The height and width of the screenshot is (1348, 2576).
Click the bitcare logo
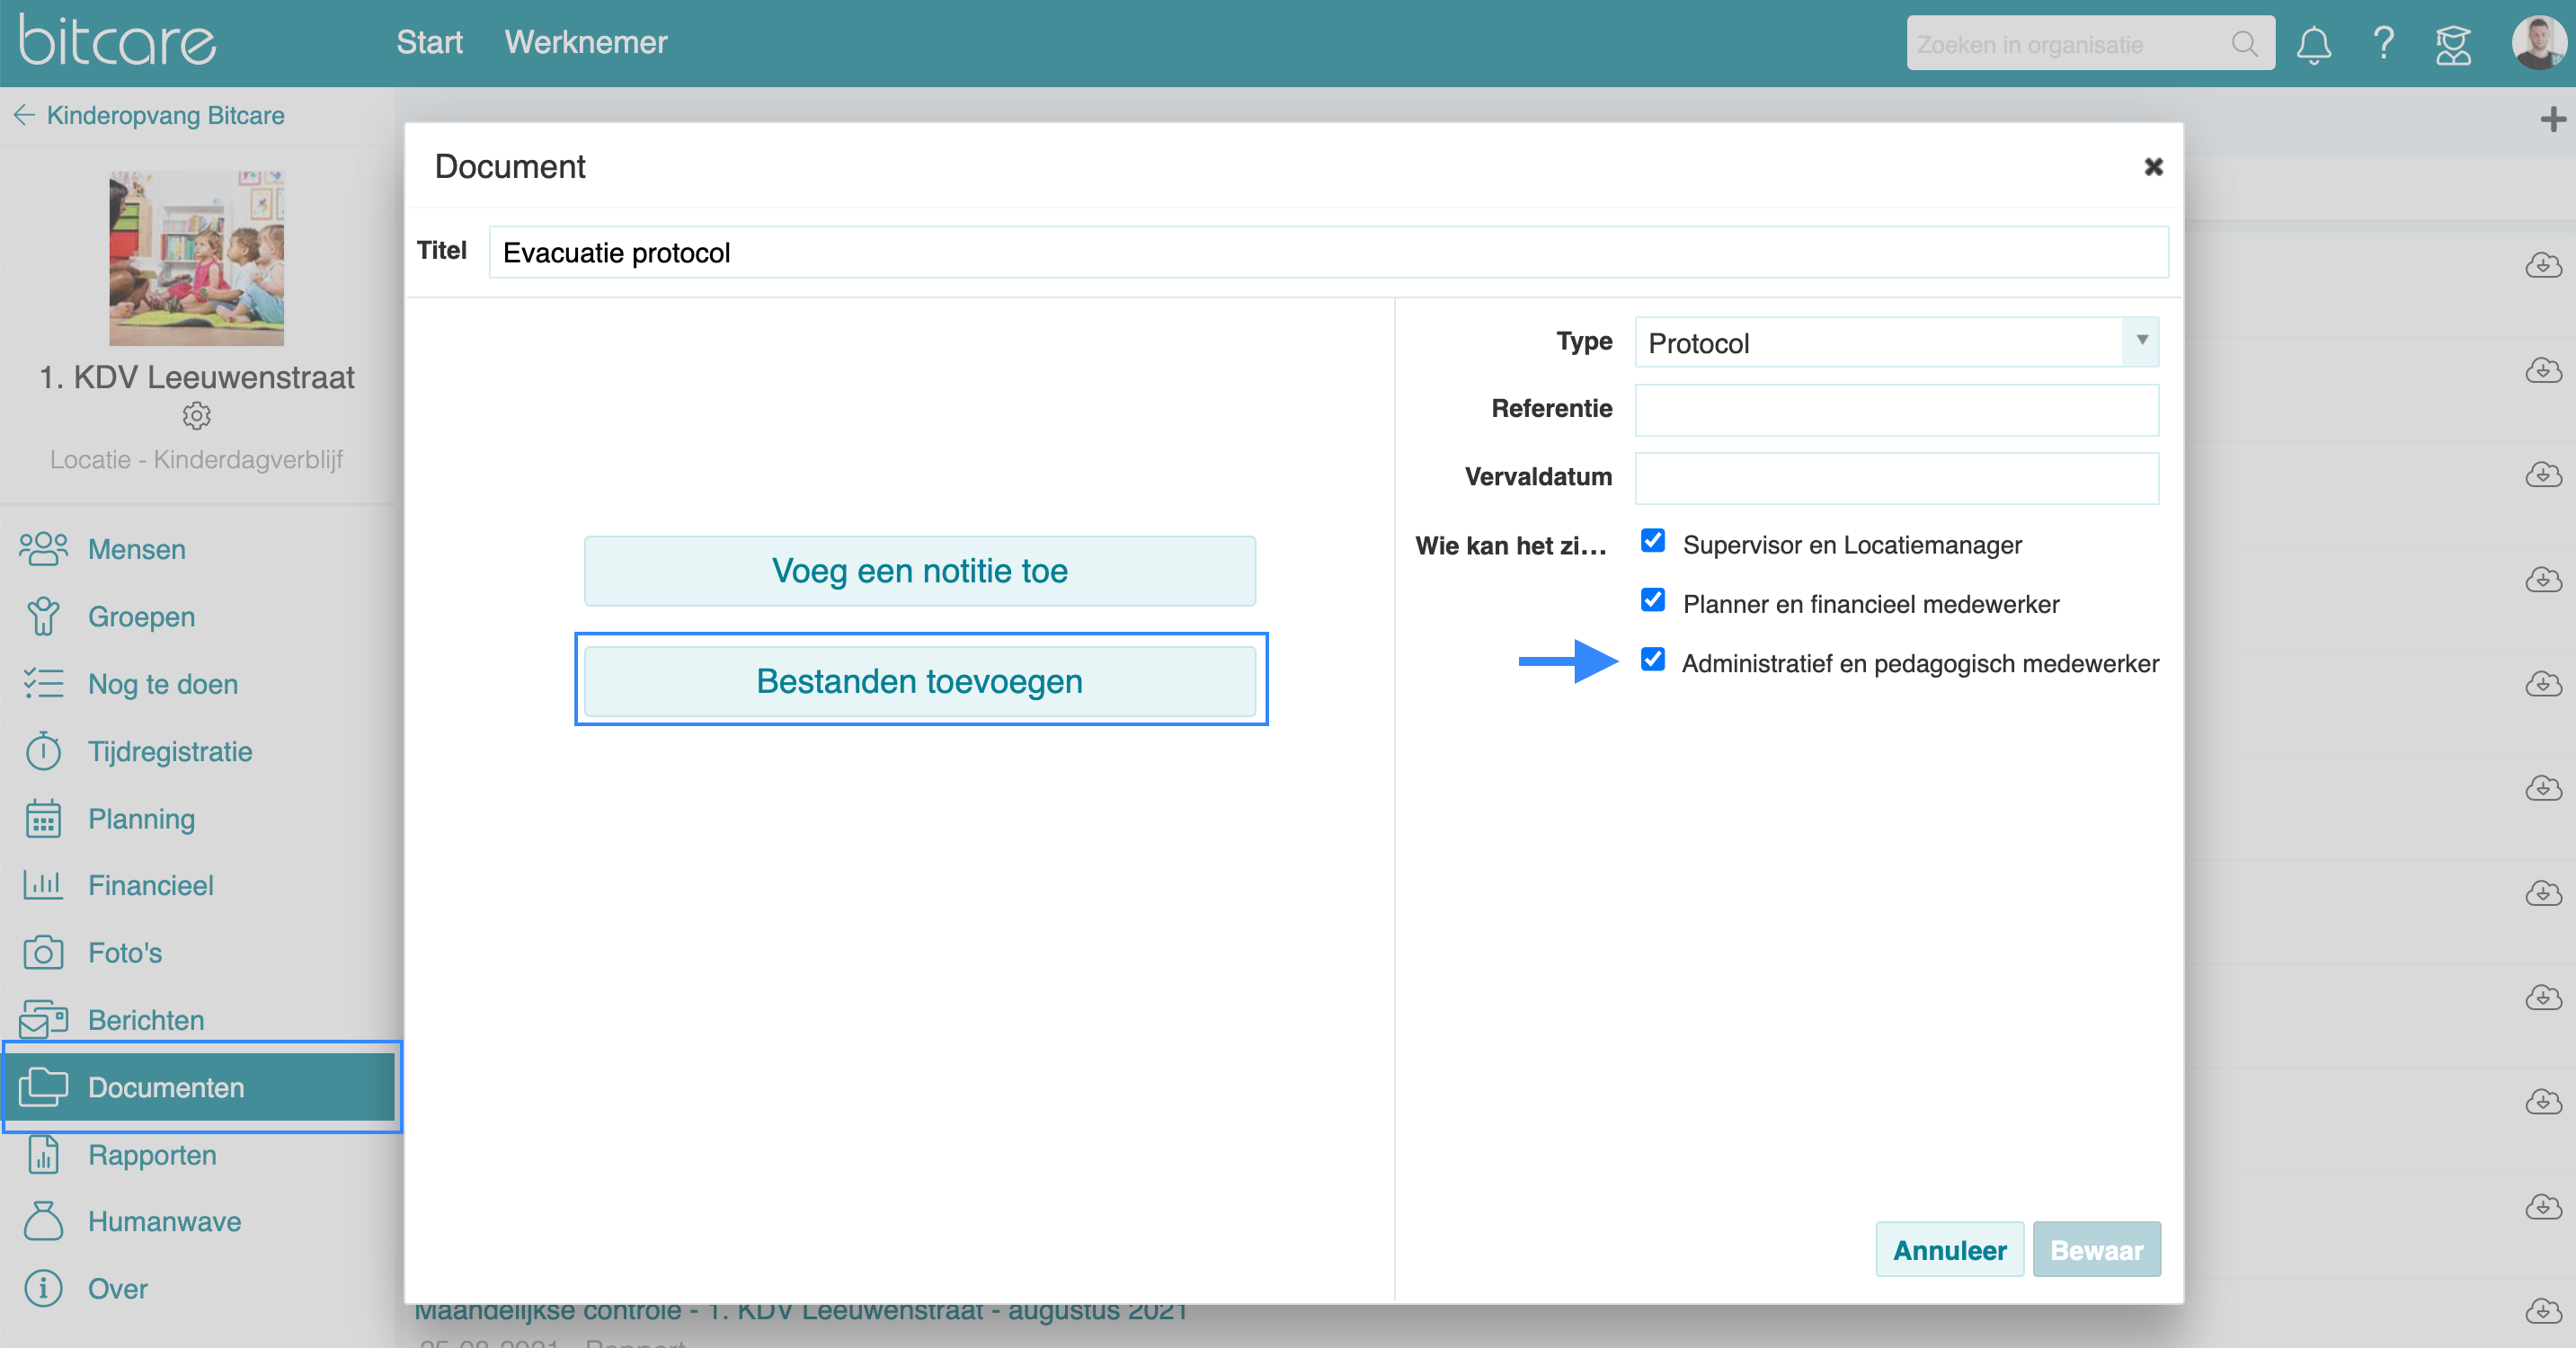pyautogui.click(x=117, y=41)
